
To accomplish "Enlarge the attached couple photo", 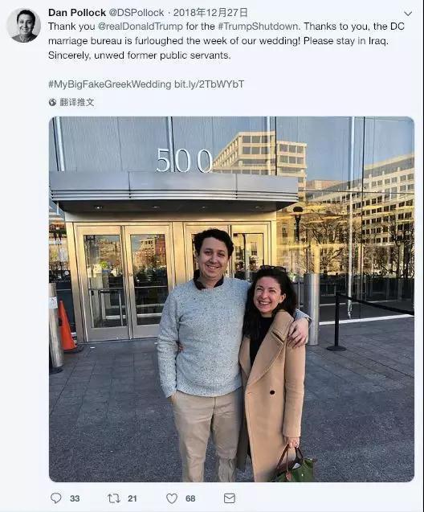I will 231,299.
